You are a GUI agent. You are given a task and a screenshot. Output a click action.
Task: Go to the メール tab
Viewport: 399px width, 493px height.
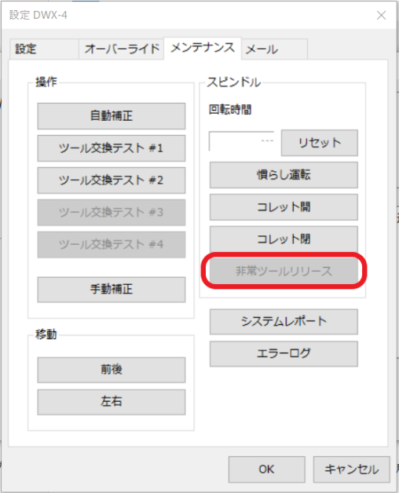[274, 49]
